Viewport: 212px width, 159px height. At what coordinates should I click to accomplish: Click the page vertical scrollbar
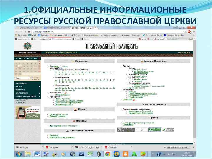(195, 89)
